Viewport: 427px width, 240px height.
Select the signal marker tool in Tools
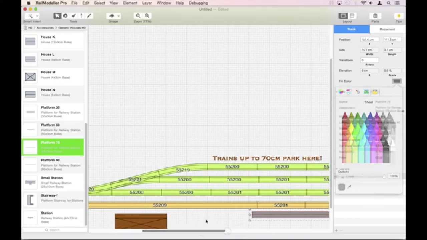(81, 16)
